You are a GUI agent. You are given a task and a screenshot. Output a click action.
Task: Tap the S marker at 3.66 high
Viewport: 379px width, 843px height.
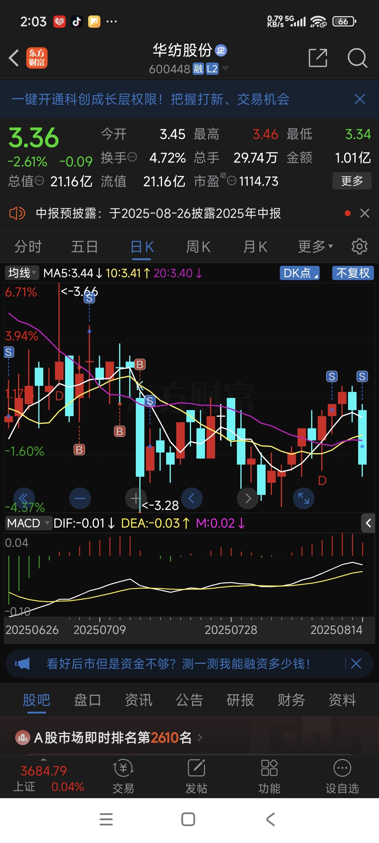tap(89, 298)
